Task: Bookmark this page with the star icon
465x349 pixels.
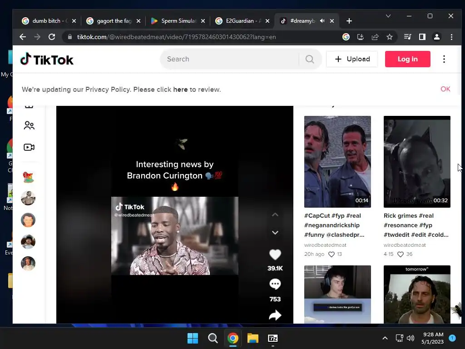Action: pos(389,37)
